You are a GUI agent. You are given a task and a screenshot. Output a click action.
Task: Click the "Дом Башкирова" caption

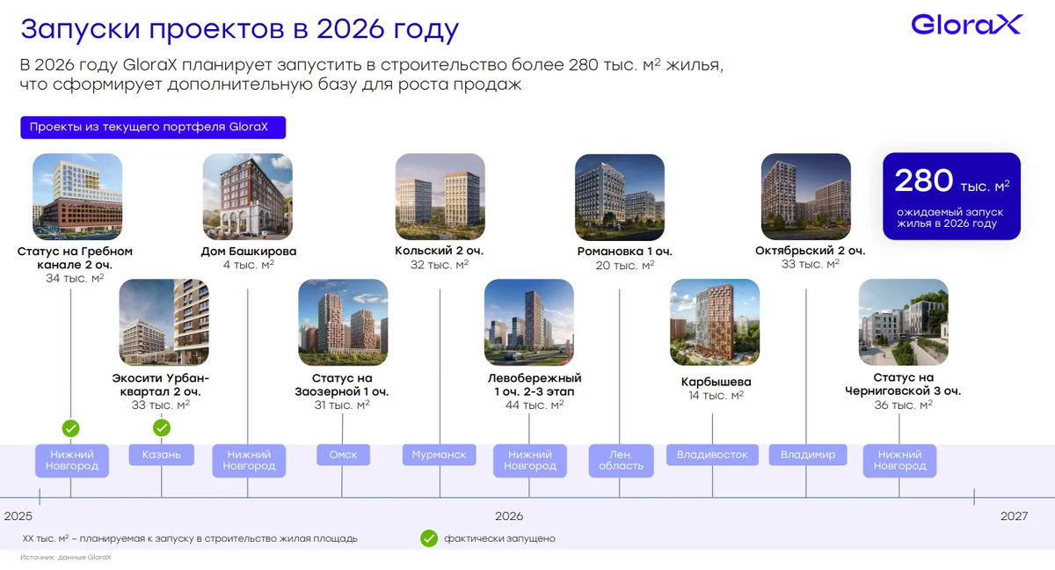coord(249,252)
